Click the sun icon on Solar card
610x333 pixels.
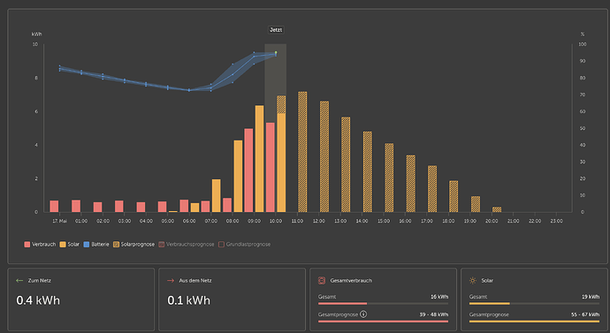point(473,280)
